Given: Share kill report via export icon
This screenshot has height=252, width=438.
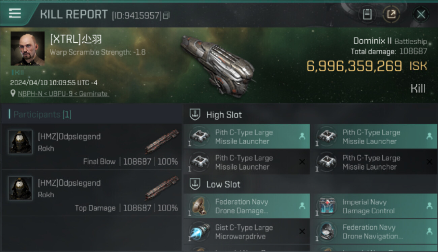Looking at the screenshot, I should [392, 14].
